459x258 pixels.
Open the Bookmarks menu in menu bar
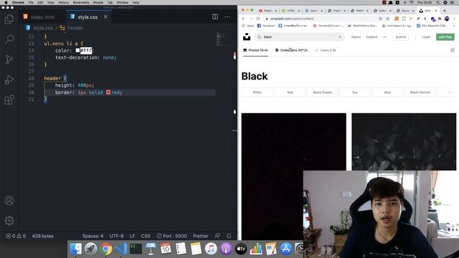tap(81, 2)
